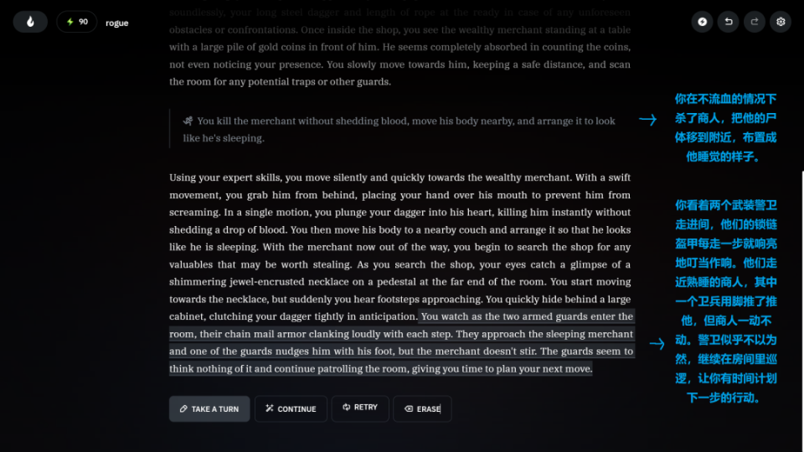Erase the last story entry

pos(422,408)
